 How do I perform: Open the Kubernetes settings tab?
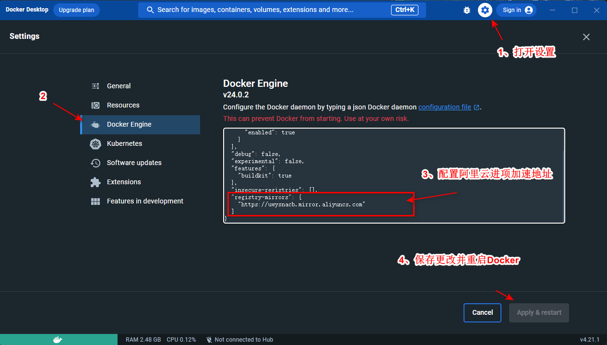pos(140,143)
